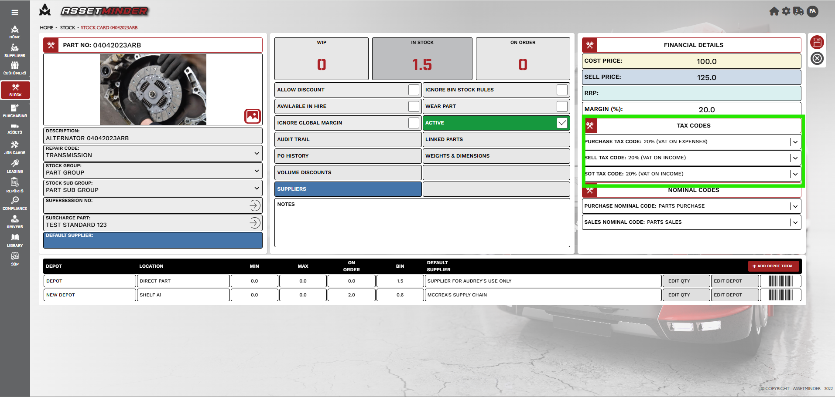This screenshot has height=397, width=835.
Task: Open the Purchase Tax Code dropdown
Action: [x=795, y=142]
